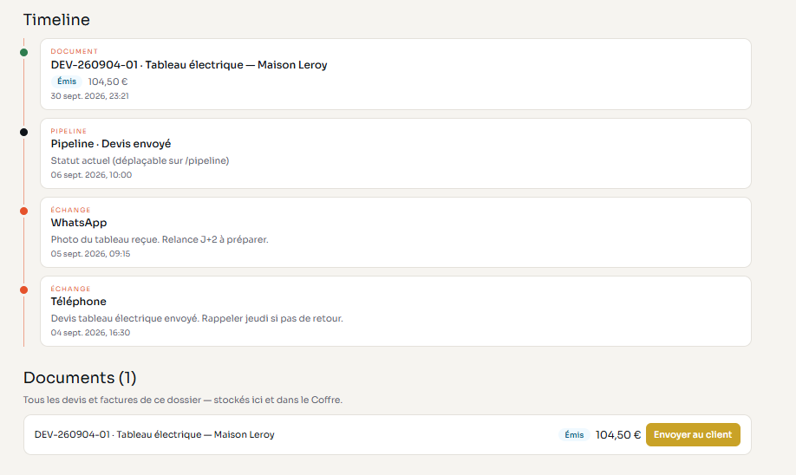This screenshot has height=475, width=796.
Task: Click the 'DOCUMENT' label on the first card
Action: point(74,51)
